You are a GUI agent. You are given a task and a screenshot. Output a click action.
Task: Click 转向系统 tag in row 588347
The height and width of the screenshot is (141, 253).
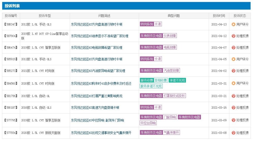point(147,24)
